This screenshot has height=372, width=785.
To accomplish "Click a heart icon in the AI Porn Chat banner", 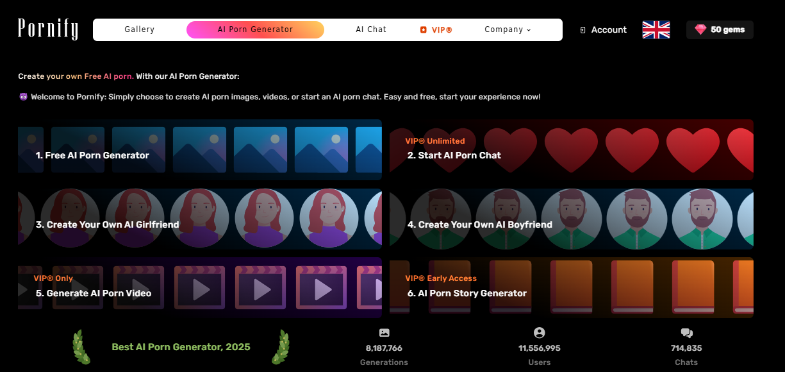I will [x=571, y=149].
